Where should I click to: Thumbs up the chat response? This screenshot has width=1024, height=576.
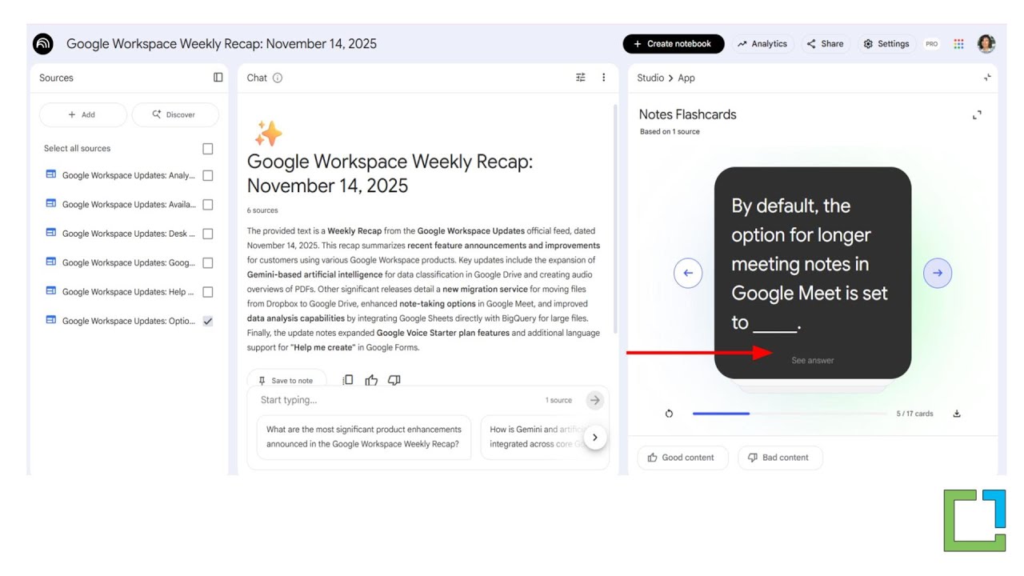coord(371,380)
